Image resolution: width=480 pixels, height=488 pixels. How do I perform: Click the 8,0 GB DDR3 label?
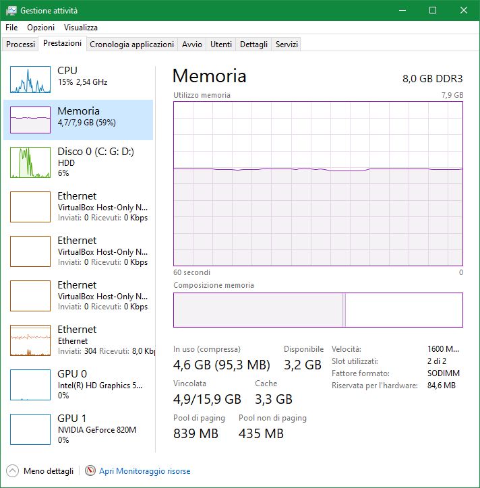[x=432, y=79]
